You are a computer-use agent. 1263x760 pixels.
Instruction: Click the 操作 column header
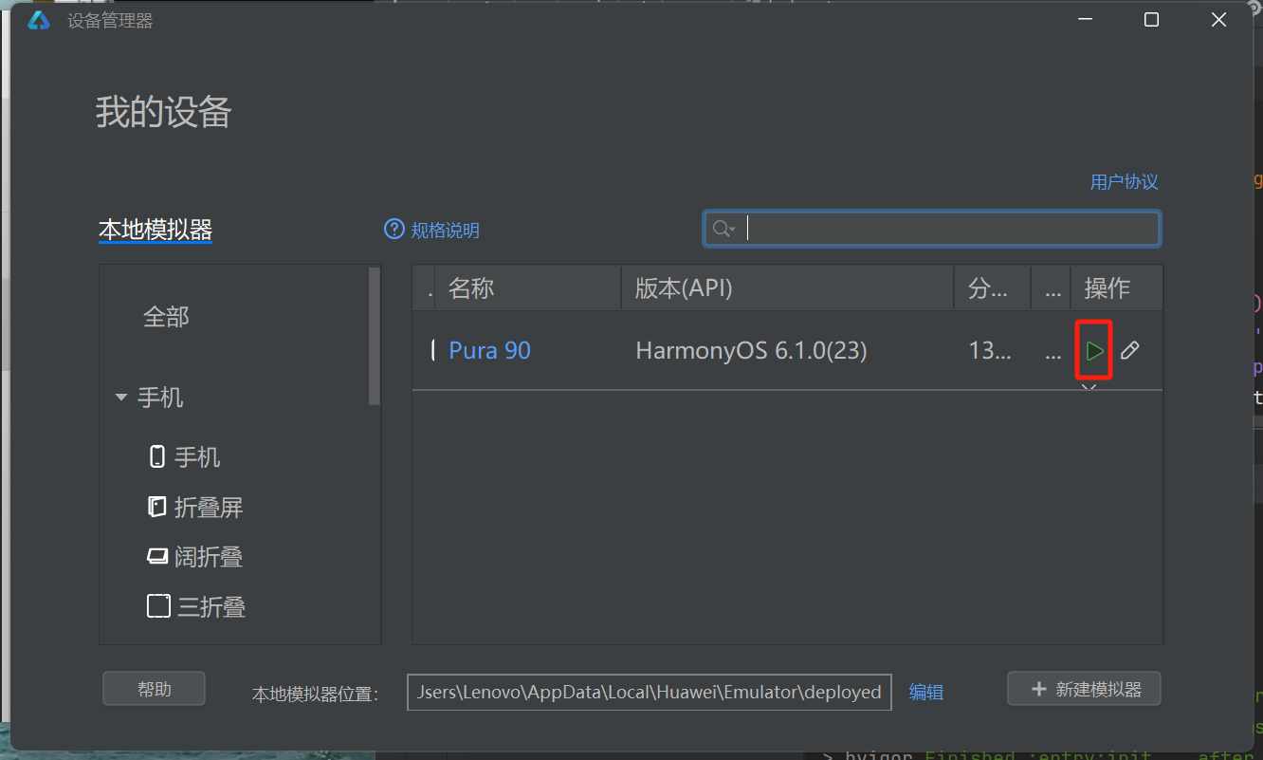pyautogui.click(x=1117, y=287)
